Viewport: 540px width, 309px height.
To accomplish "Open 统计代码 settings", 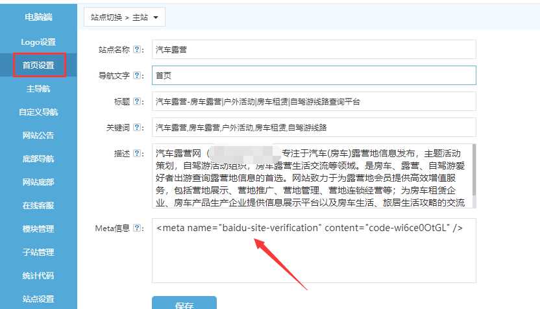I will tap(38, 275).
